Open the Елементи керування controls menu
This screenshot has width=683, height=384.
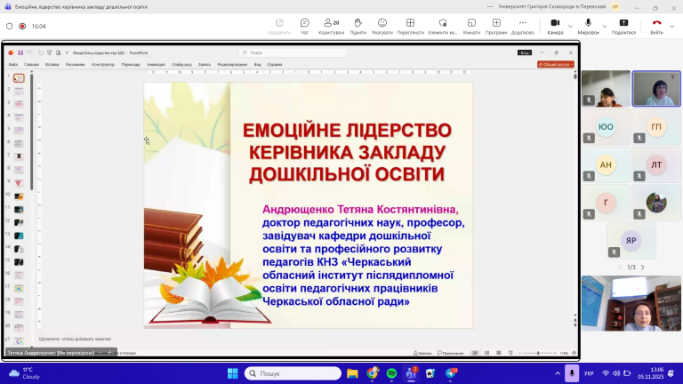click(x=440, y=25)
